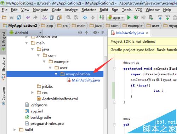The image size is (177, 134).
Task: Open the Help menu
Action: 167,10
